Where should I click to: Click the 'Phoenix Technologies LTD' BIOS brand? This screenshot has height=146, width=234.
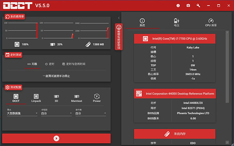(x=193, y=113)
